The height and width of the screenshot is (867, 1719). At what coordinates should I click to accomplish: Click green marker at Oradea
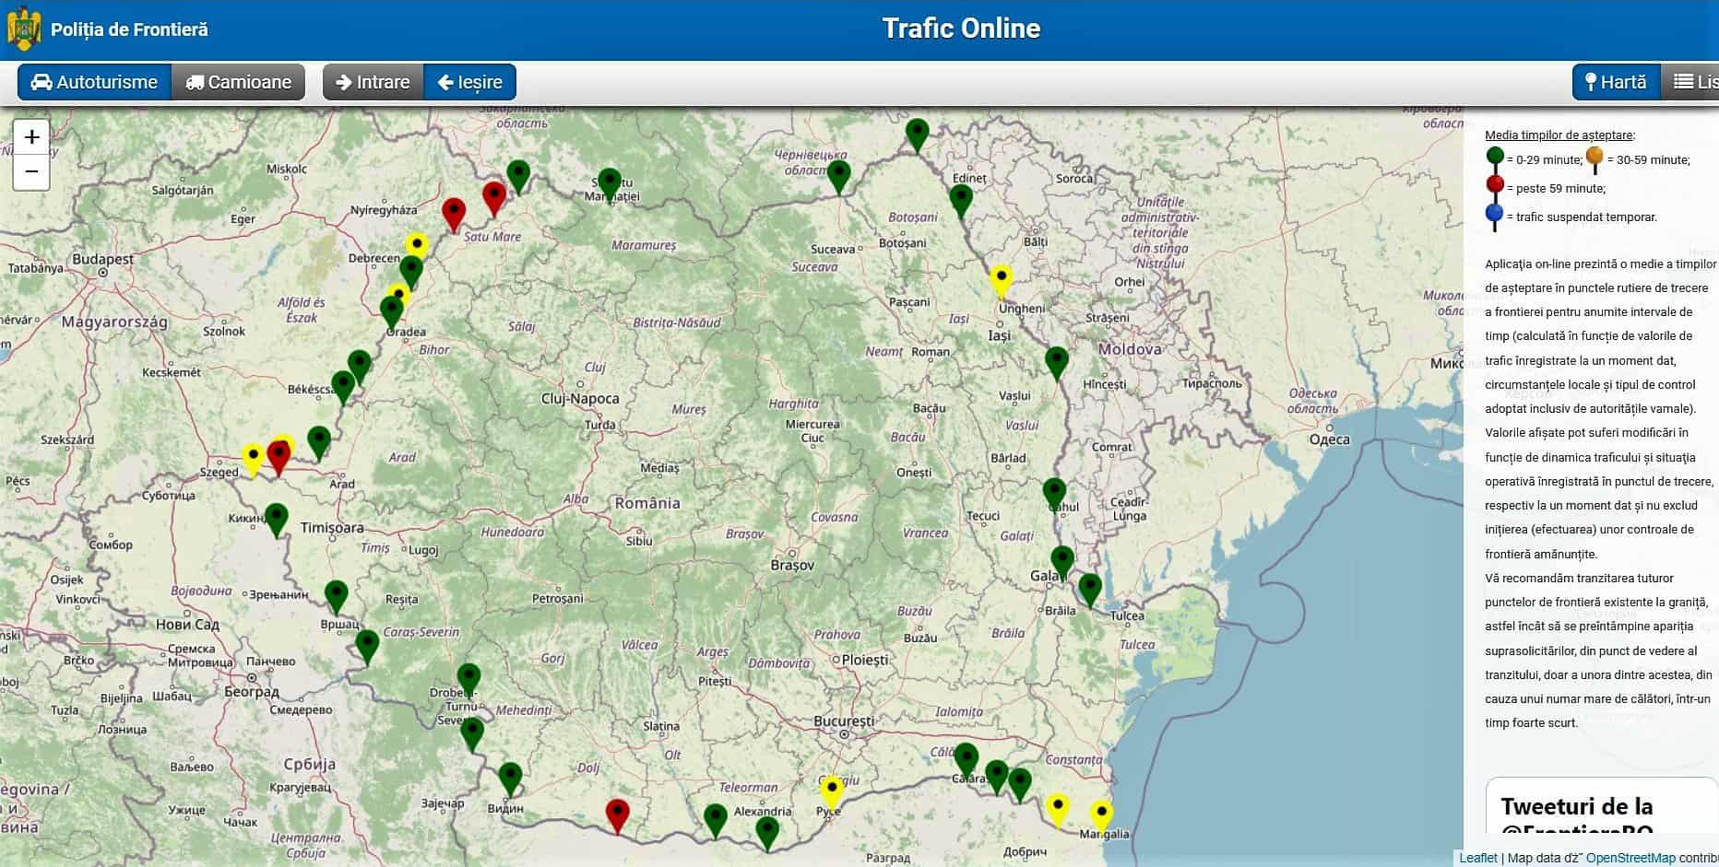(x=392, y=313)
